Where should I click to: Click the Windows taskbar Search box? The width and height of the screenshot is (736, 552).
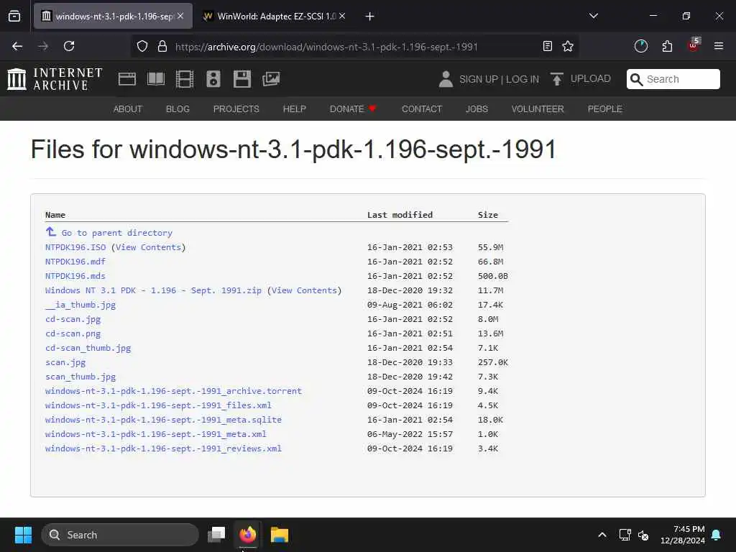click(x=120, y=535)
